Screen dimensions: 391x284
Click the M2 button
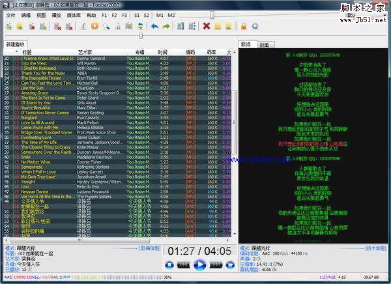(171, 15)
